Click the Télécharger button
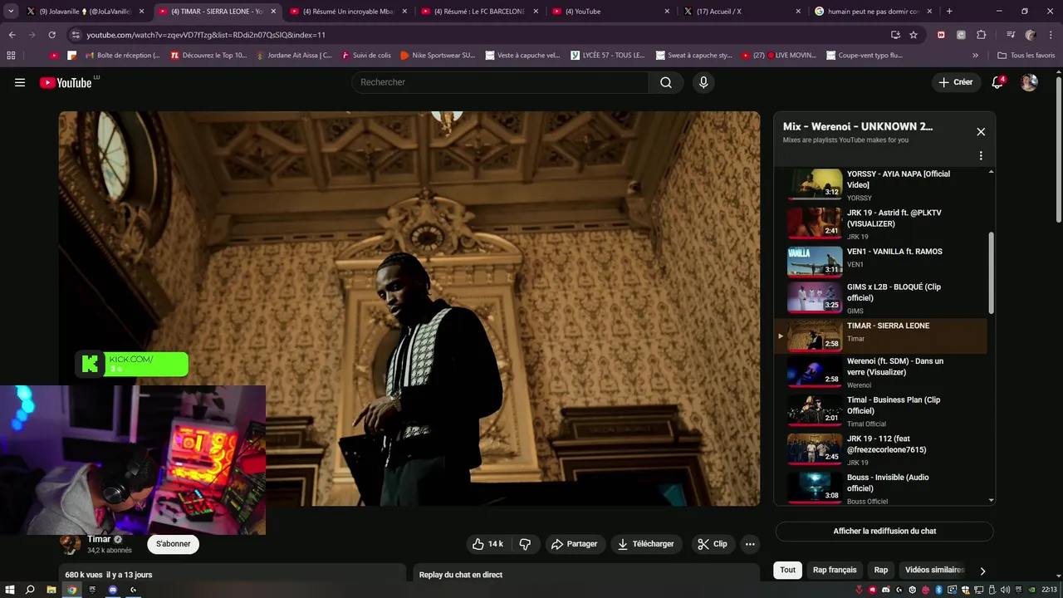Image resolution: width=1063 pixels, height=598 pixels. [645, 544]
